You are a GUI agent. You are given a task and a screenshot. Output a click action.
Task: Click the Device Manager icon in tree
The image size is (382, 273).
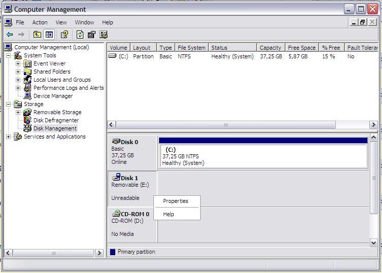click(x=27, y=96)
